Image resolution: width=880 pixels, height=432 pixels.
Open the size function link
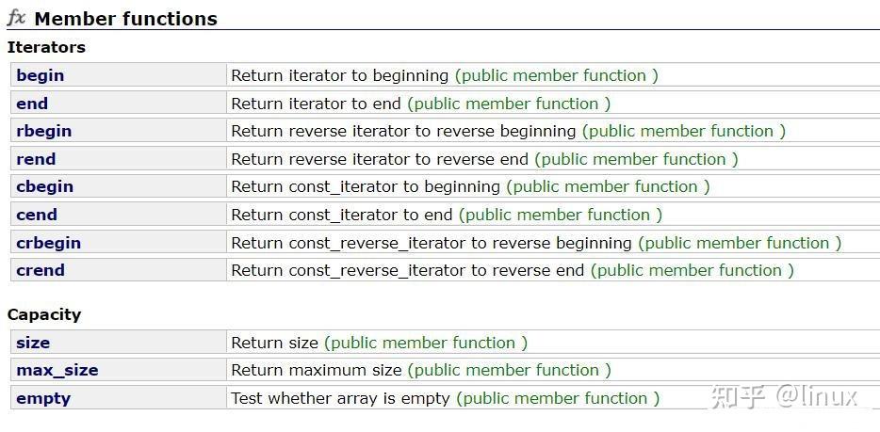tap(33, 343)
